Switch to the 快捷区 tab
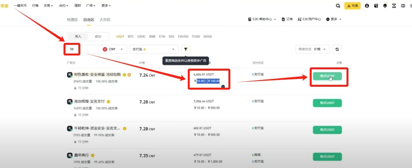This screenshot has width=412, height=168. pyautogui.click(x=72, y=20)
